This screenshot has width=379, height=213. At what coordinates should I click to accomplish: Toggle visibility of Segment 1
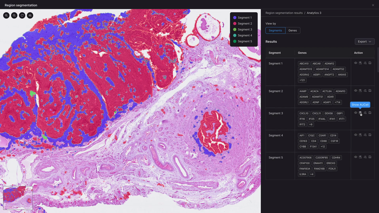pos(356,63)
